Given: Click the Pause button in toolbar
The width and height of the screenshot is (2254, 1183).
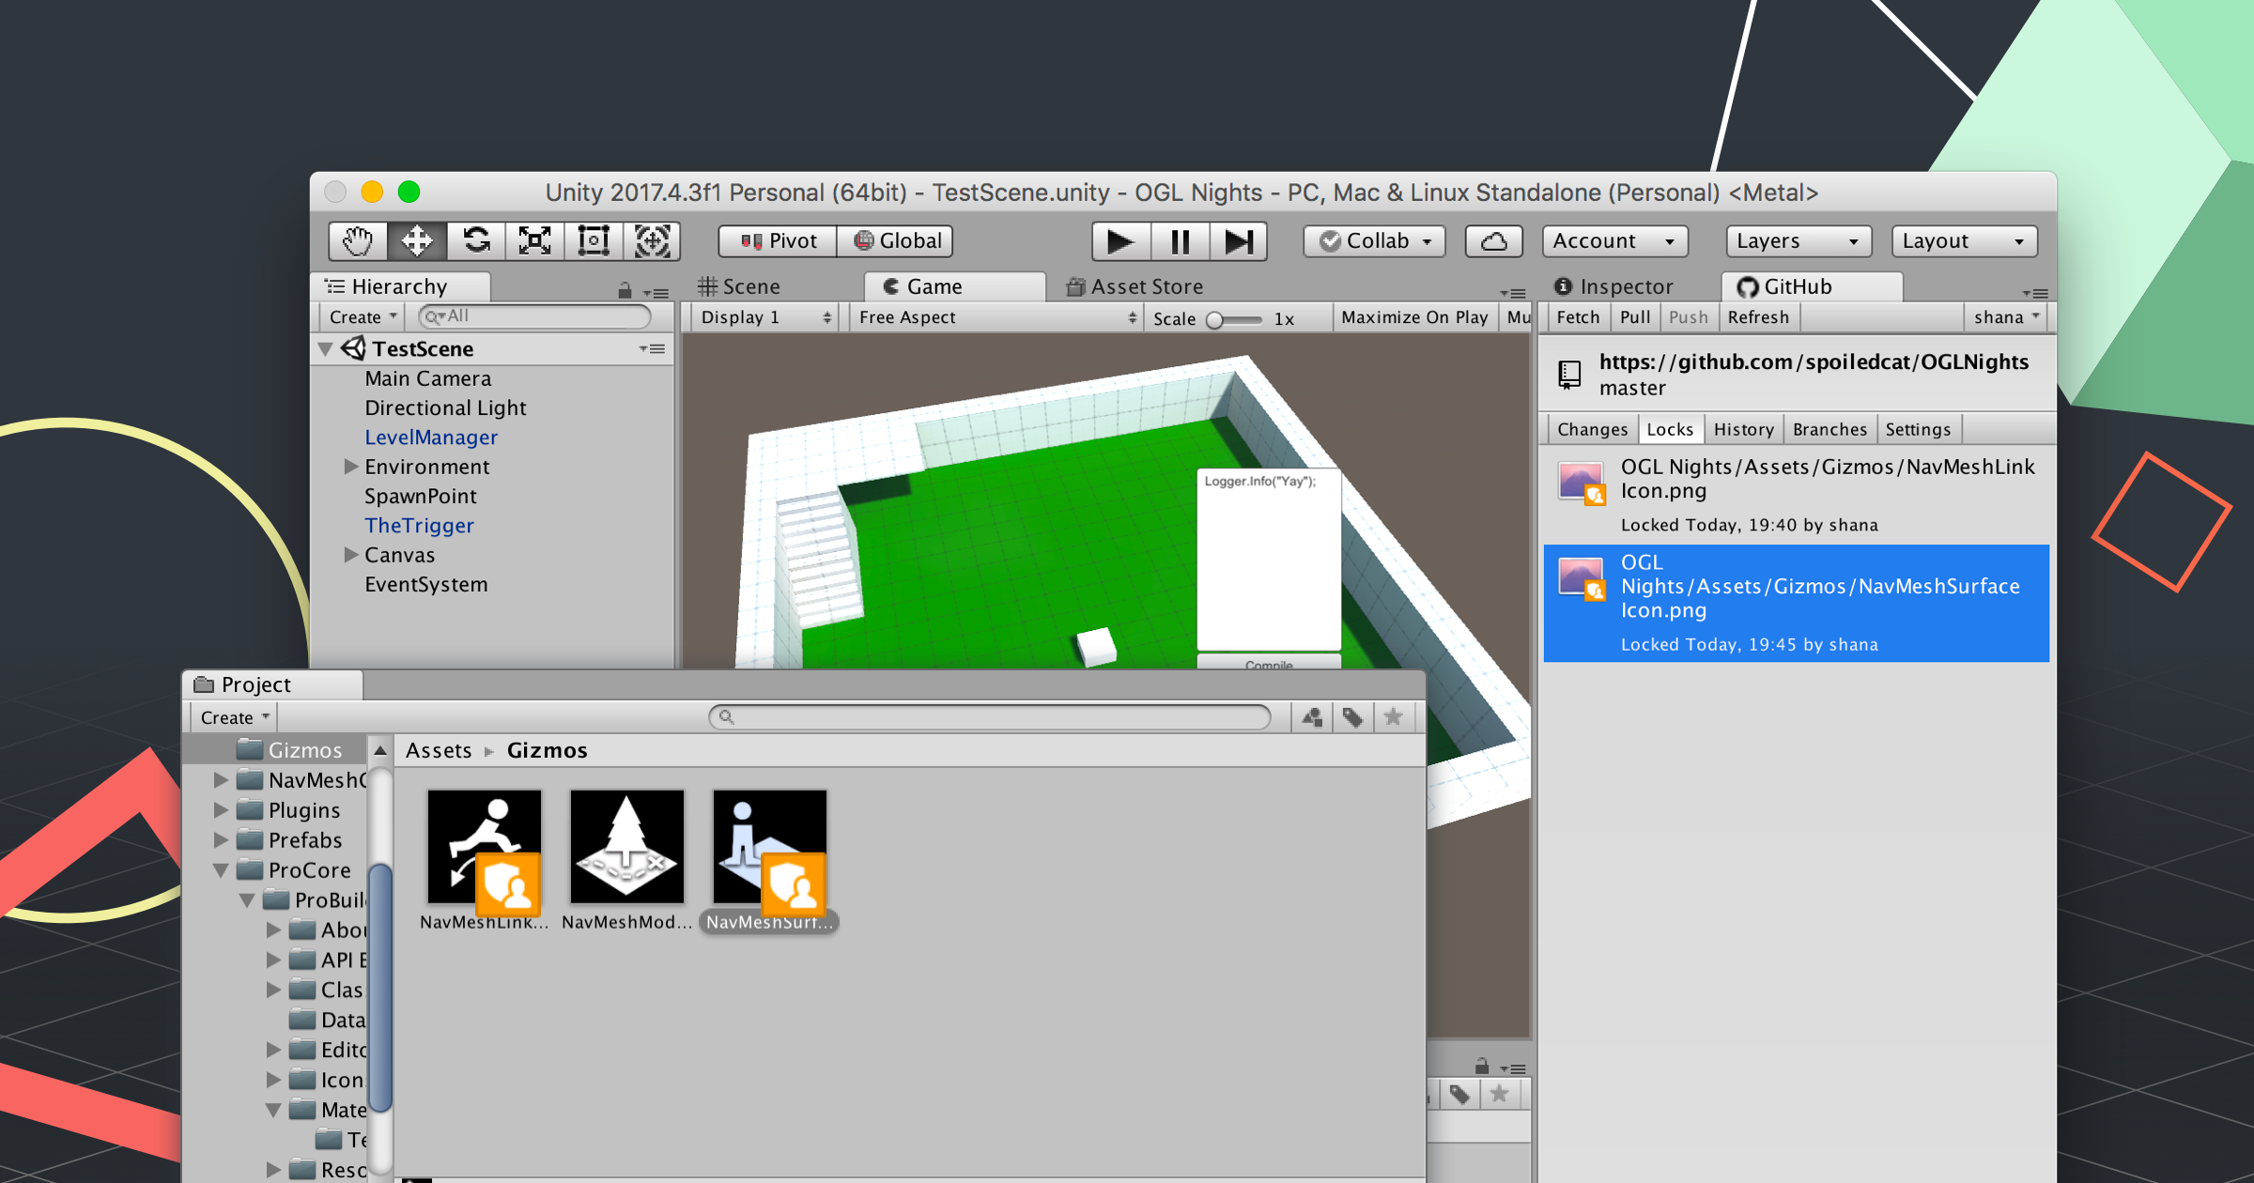Looking at the screenshot, I should [1181, 239].
